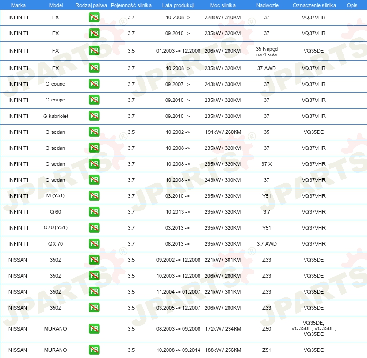Select the G kabriolet model cell
The height and width of the screenshot is (358, 367).
[55, 116]
